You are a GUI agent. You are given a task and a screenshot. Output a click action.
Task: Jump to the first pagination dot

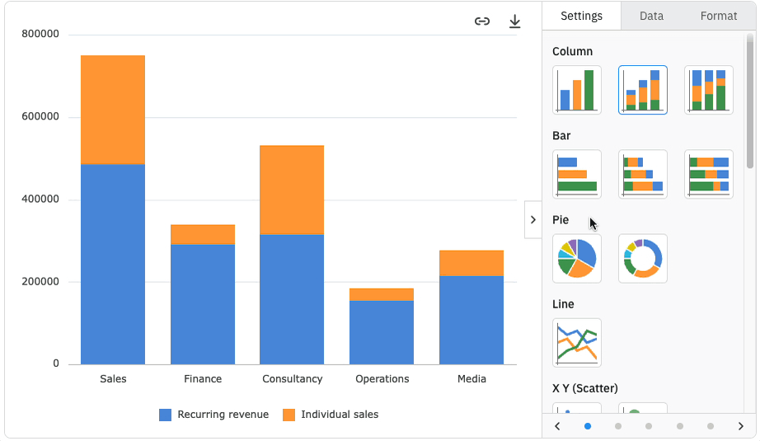(x=588, y=426)
